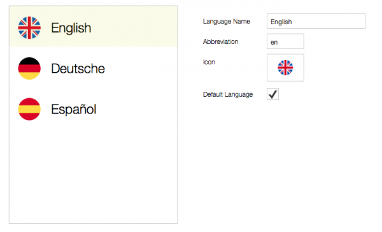The width and height of the screenshot is (382, 232).
Task: Click the Abbreviation label
Action: (220, 41)
